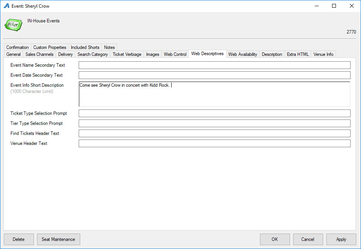Click the '(1000 Character Limit)' note

(x=32, y=91)
